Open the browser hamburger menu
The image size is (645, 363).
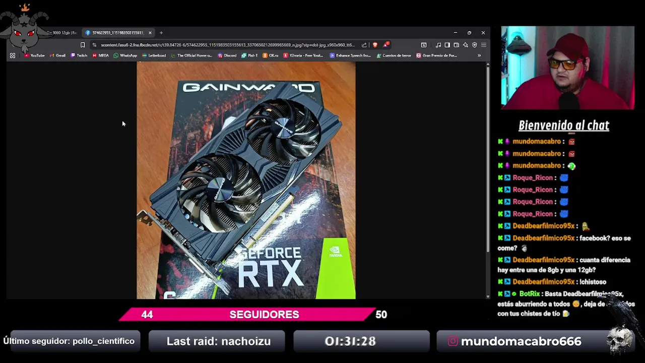coord(483,45)
